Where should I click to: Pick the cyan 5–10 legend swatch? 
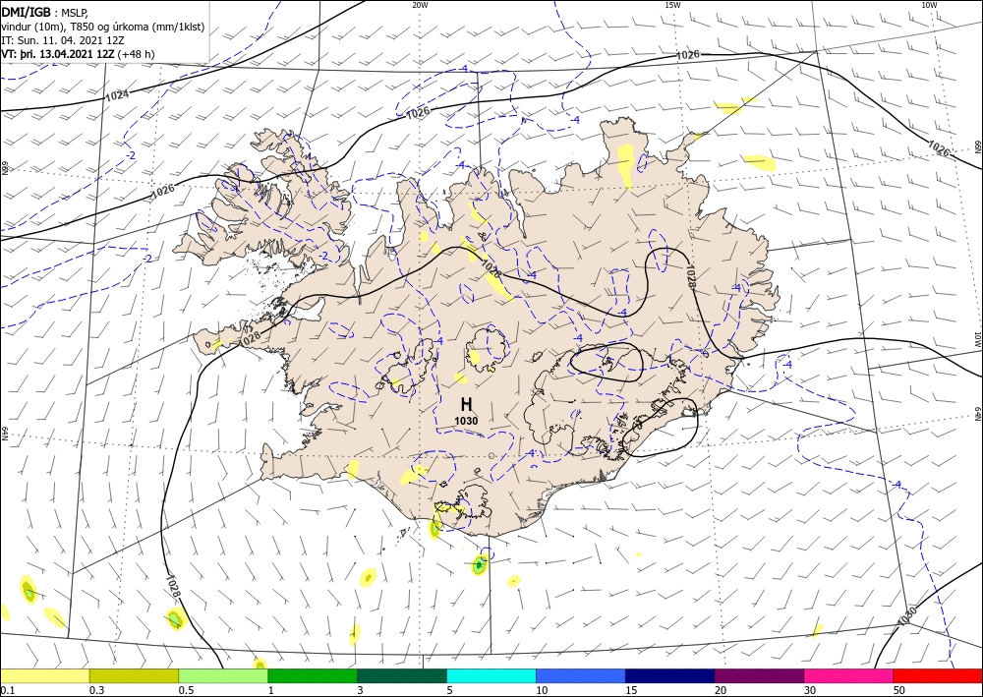[491, 675]
